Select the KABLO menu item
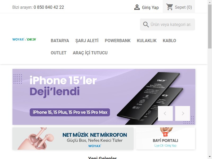The image size is (212, 159). pos(169,41)
